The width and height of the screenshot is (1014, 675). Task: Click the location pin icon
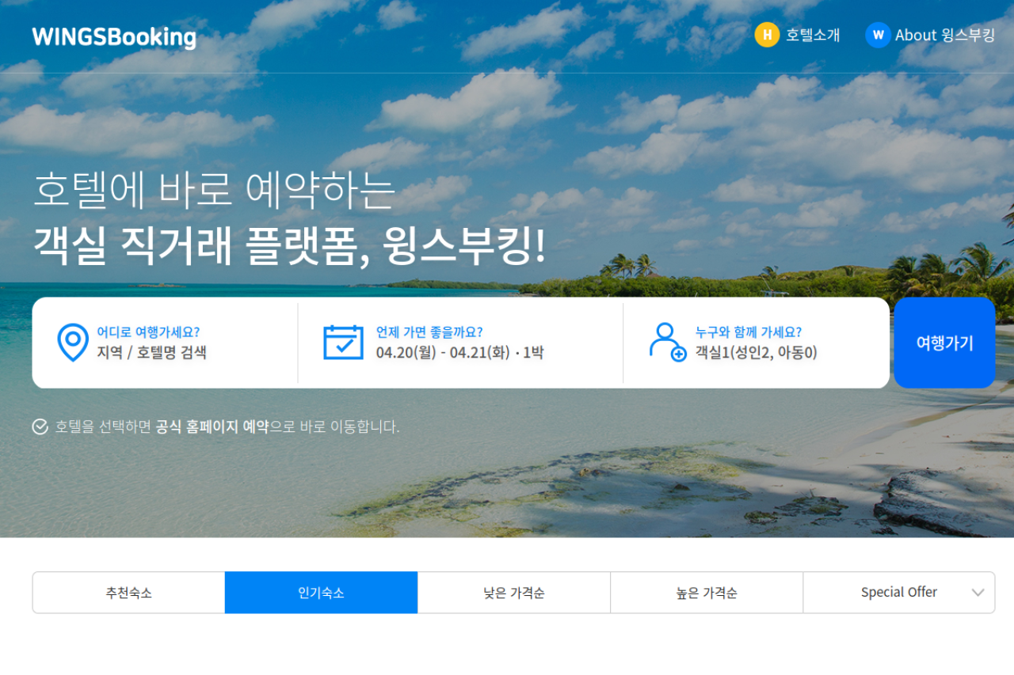point(73,343)
